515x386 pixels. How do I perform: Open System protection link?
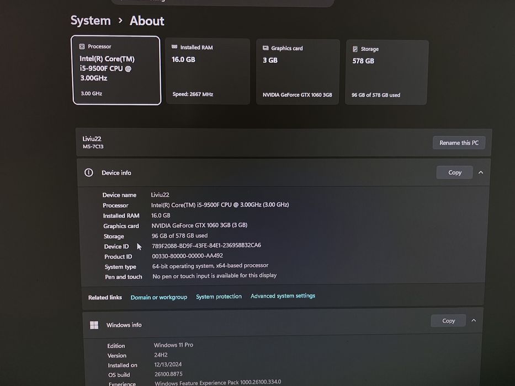coord(219,297)
